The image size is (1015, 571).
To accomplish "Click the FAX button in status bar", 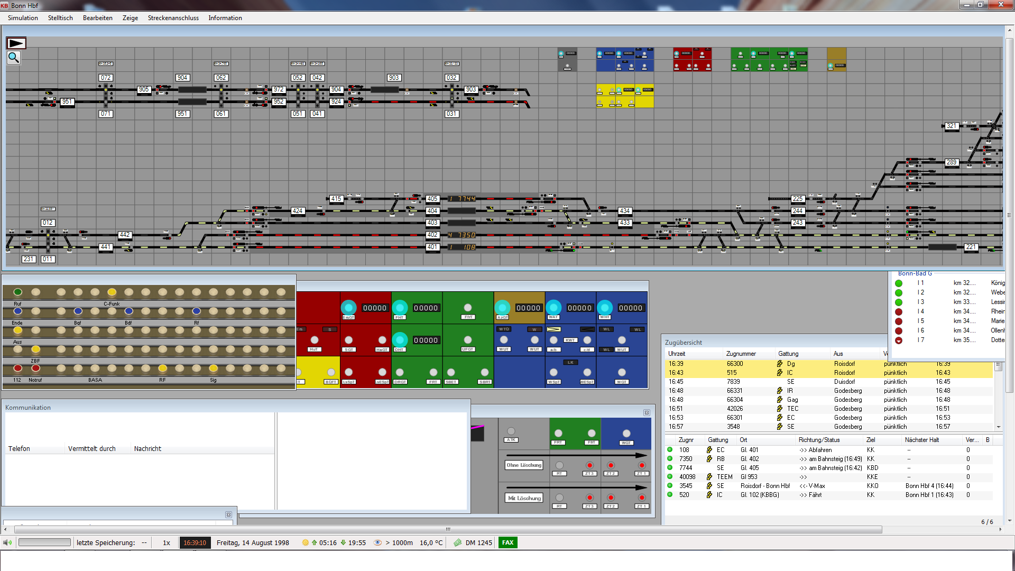I will point(508,542).
